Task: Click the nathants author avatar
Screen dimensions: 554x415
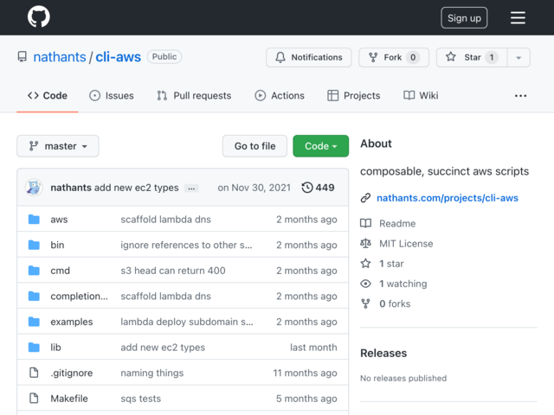Action: coord(34,188)
